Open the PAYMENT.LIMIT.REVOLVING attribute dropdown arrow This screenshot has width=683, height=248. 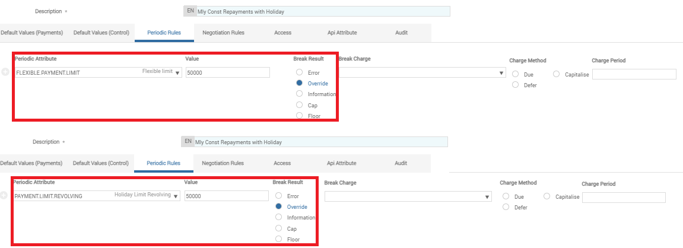pos(176,196)
